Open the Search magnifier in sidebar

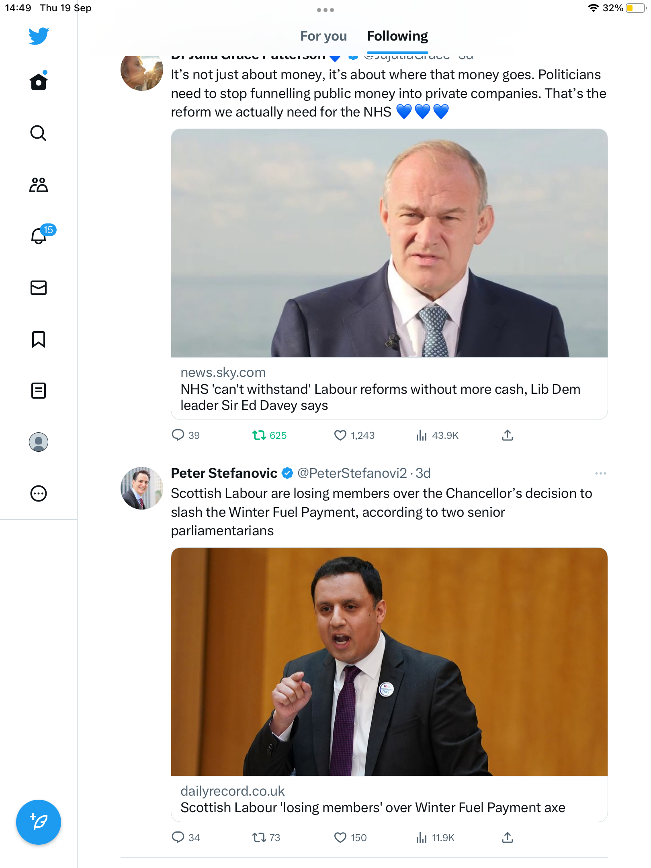click(38, 133)
